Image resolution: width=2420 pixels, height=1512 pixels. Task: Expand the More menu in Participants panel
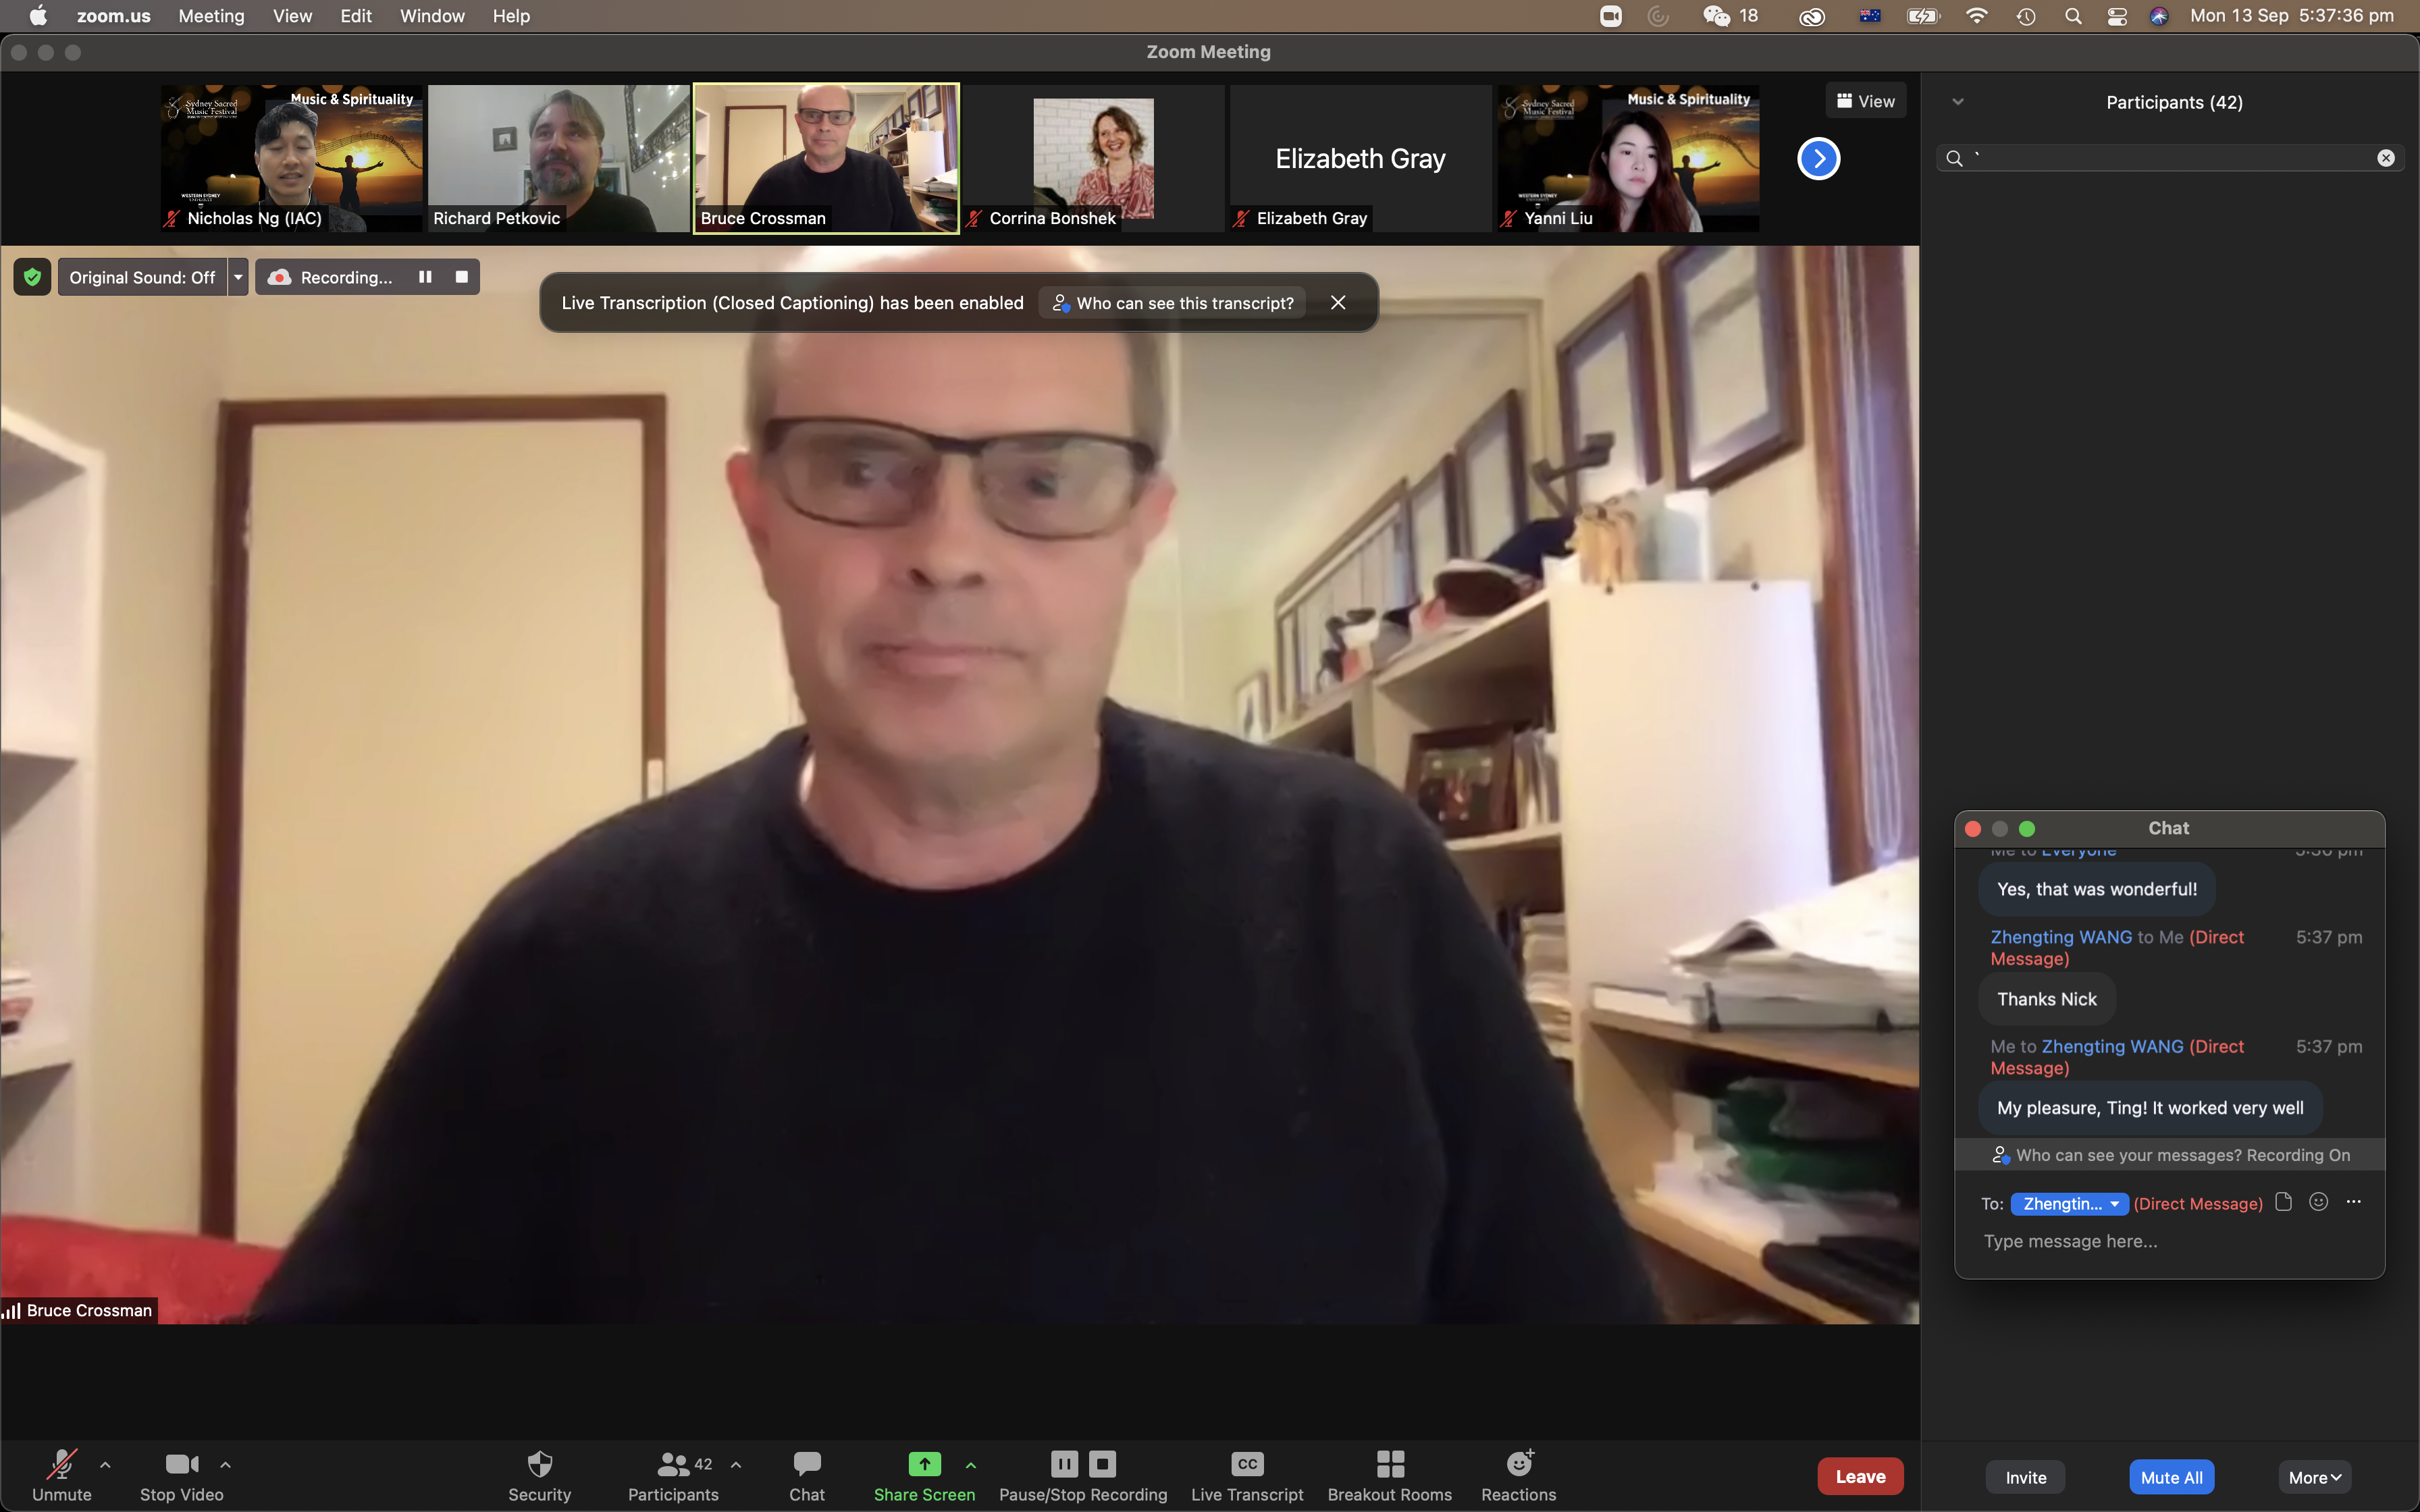pos(2314,1477)
